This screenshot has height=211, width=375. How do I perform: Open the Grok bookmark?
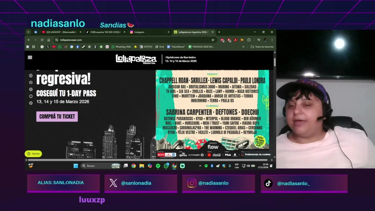[x=160, y=47]
